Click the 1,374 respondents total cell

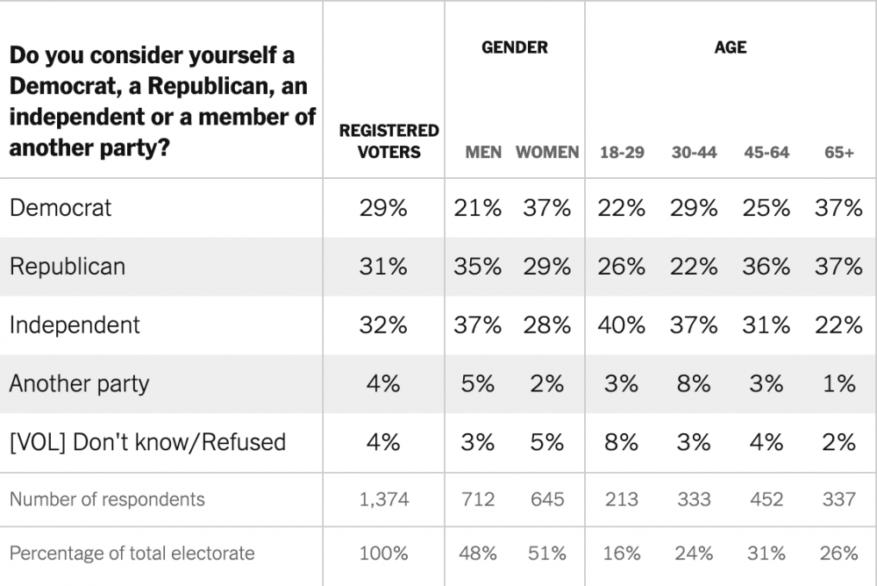383,499
